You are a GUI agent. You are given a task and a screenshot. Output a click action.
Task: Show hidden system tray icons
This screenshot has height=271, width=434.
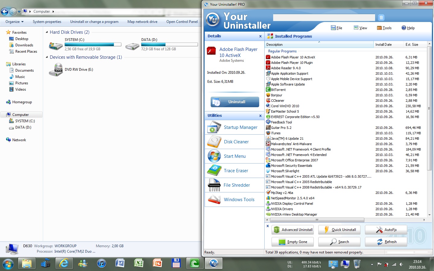[x=372, y=264]
